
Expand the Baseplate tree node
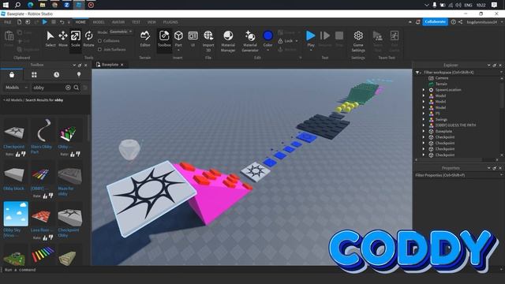424,132
